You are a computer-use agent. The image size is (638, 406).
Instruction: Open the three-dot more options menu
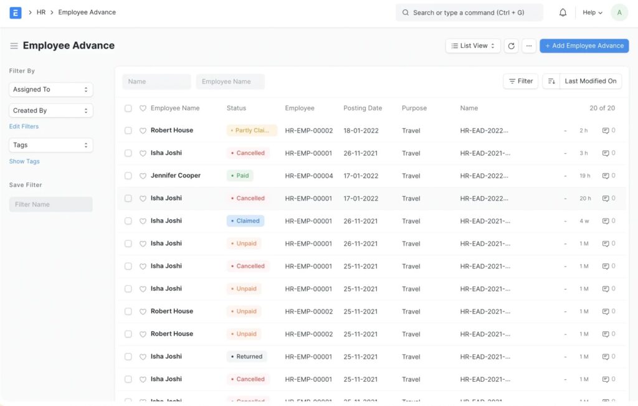click(x=529, y=46)
